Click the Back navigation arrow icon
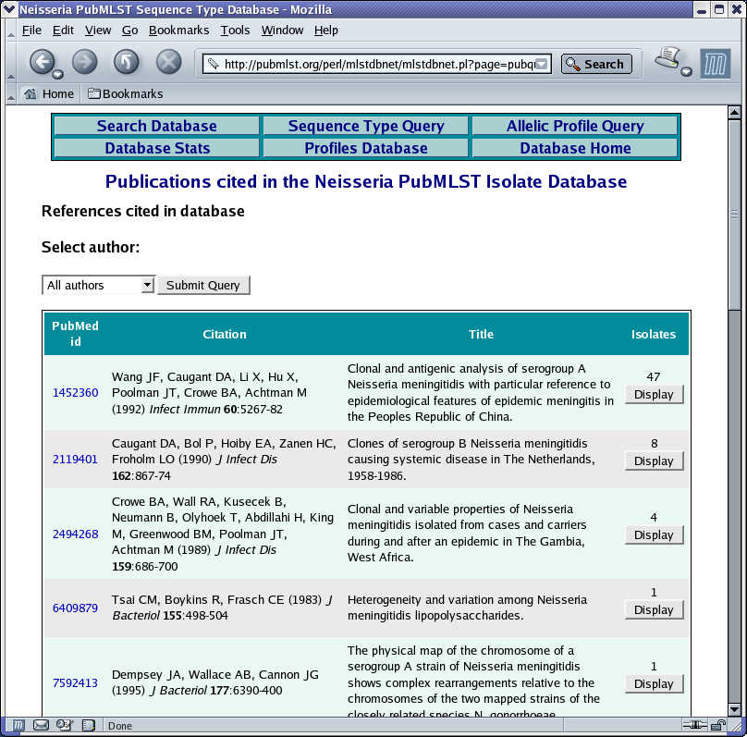Screen dimensions: 747x737 [x=43, y=62]
